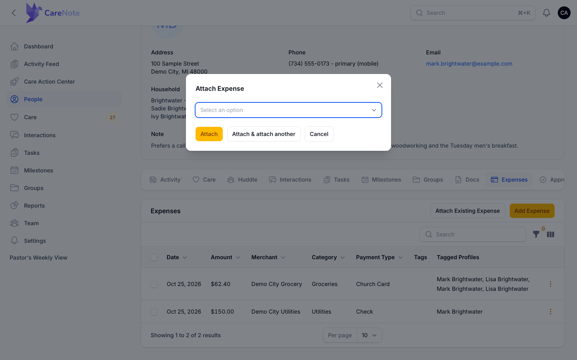Click the Settings bell icon in sidebar
The height and width of the screenshot is (360, 577).
coord(14,241)
